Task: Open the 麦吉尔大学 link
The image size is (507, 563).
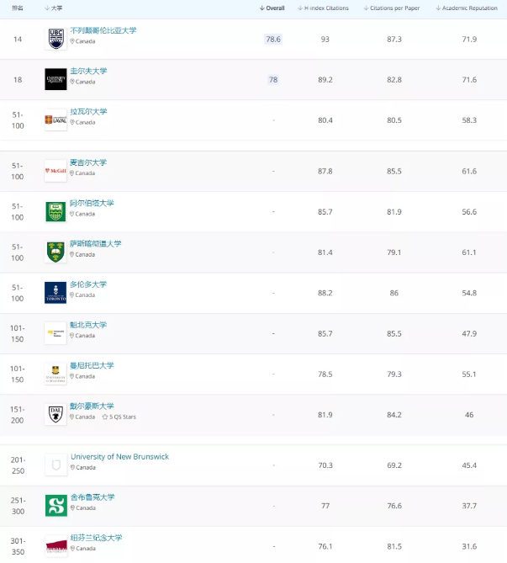Action: click(x=88, y=162)
